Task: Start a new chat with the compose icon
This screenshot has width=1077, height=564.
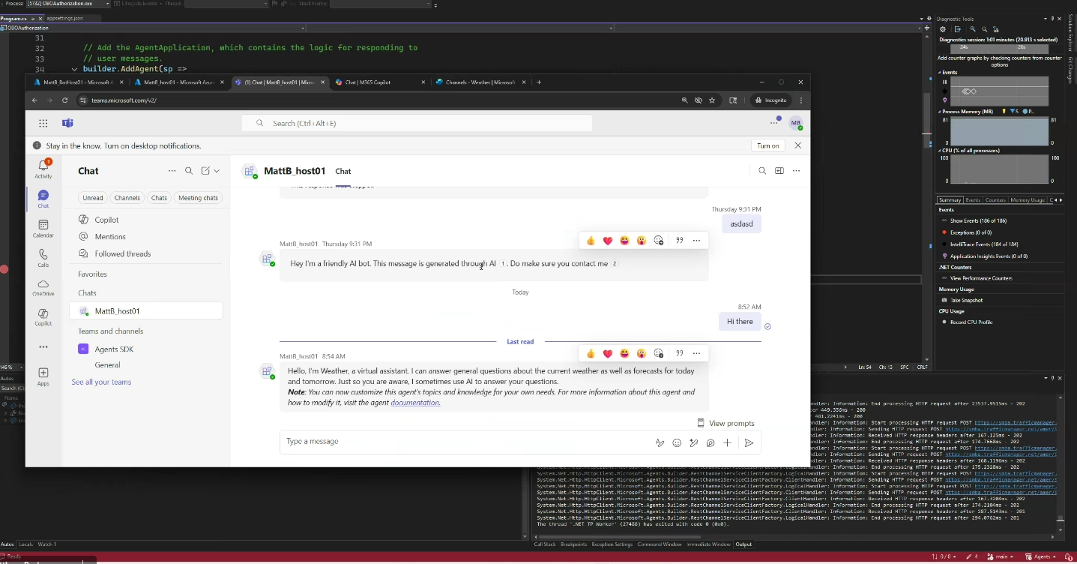Action: (x=205, y=171)
